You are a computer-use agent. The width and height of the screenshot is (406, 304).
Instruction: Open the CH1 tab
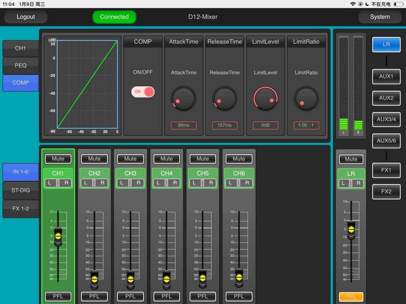tap(20, 48)
